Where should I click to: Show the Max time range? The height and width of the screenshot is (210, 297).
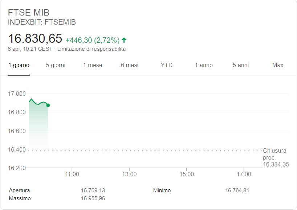point(278,65)
